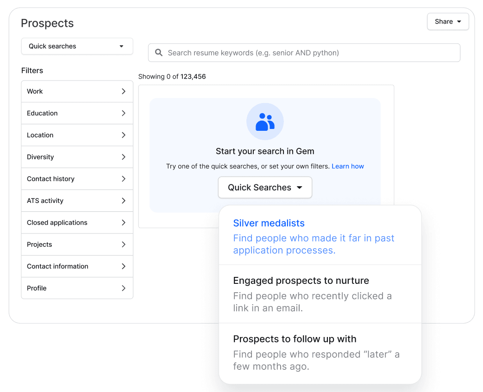Expand Closed applications chevron
483x392 pixels.
pos(124,223)
